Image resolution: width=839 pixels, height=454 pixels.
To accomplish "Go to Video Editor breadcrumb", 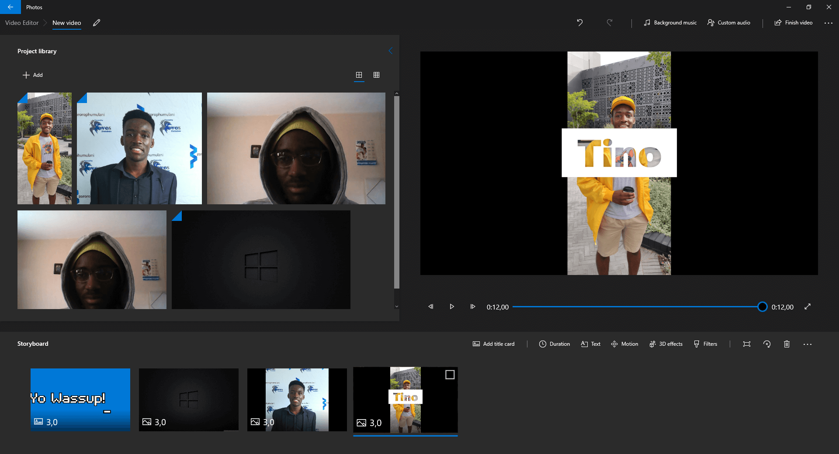I will pyautogui.click(x=22, y=23).
